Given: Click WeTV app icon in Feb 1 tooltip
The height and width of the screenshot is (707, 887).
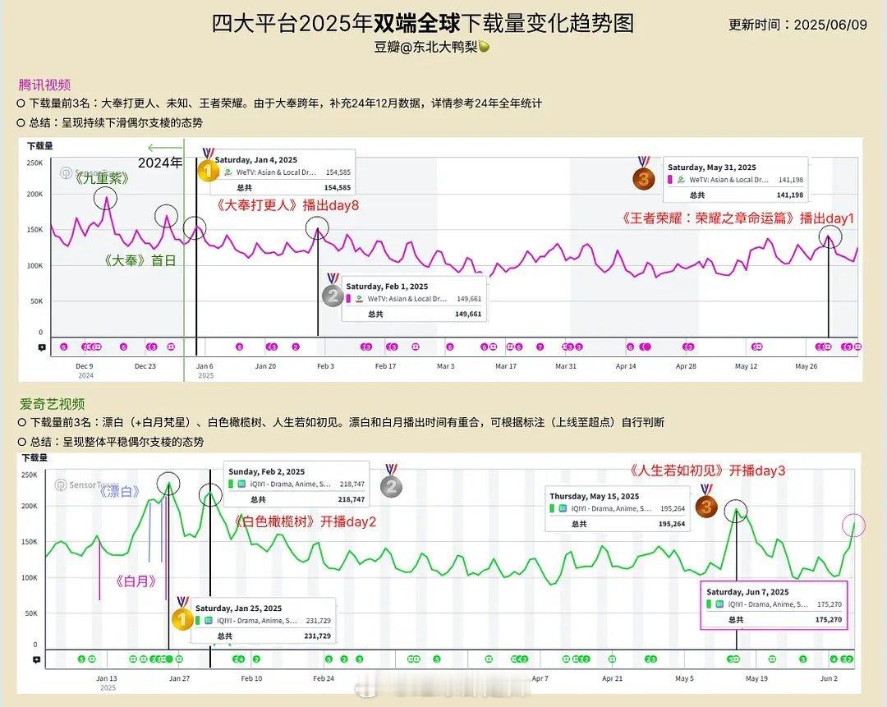Looking at the screenshot, I should coord(359,299).
